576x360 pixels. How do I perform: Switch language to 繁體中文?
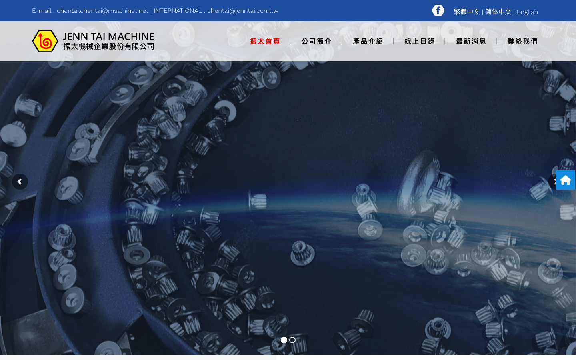(x=467, y=12)
